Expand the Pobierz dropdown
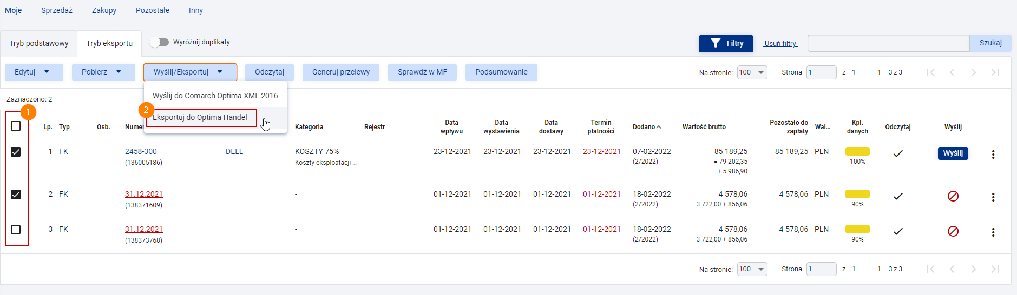Screen dimensions: 1017x295 [x=103, y=72]
